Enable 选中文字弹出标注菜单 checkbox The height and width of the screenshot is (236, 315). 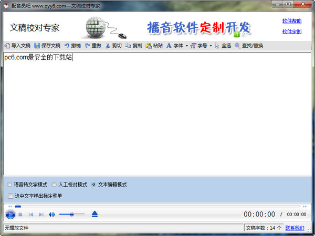pos(10,196)
